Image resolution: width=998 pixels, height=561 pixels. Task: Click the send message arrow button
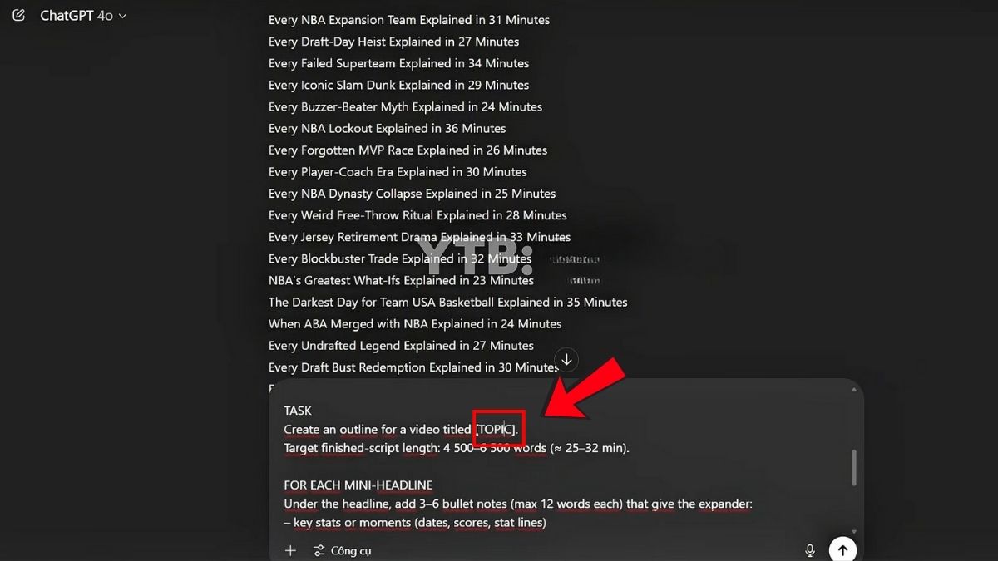pyautogui.click(x=842, y=550)
